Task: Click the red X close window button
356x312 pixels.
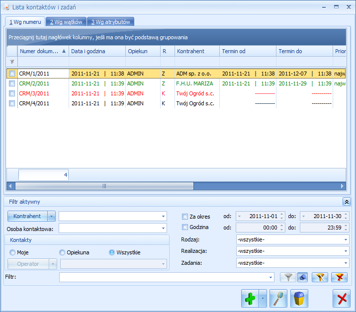Action: click(342, 299)
